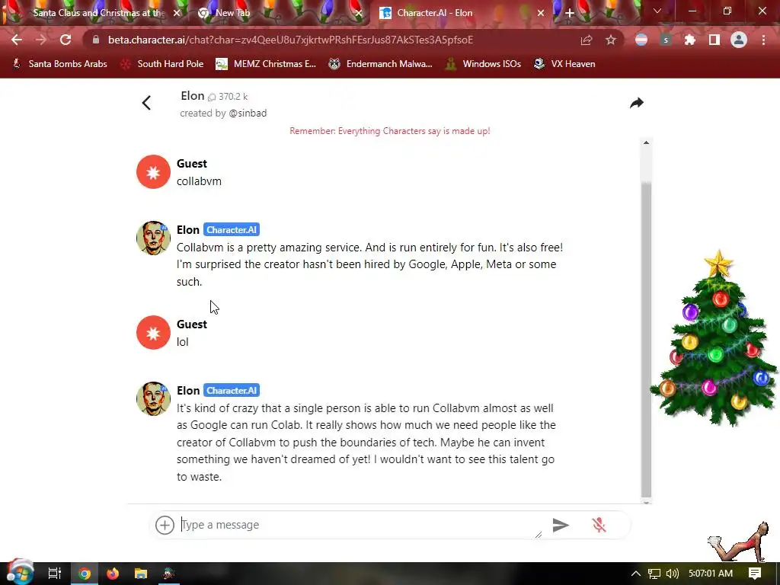
Task: Open the Chrome profile avatar
Action: coord(739,40)
